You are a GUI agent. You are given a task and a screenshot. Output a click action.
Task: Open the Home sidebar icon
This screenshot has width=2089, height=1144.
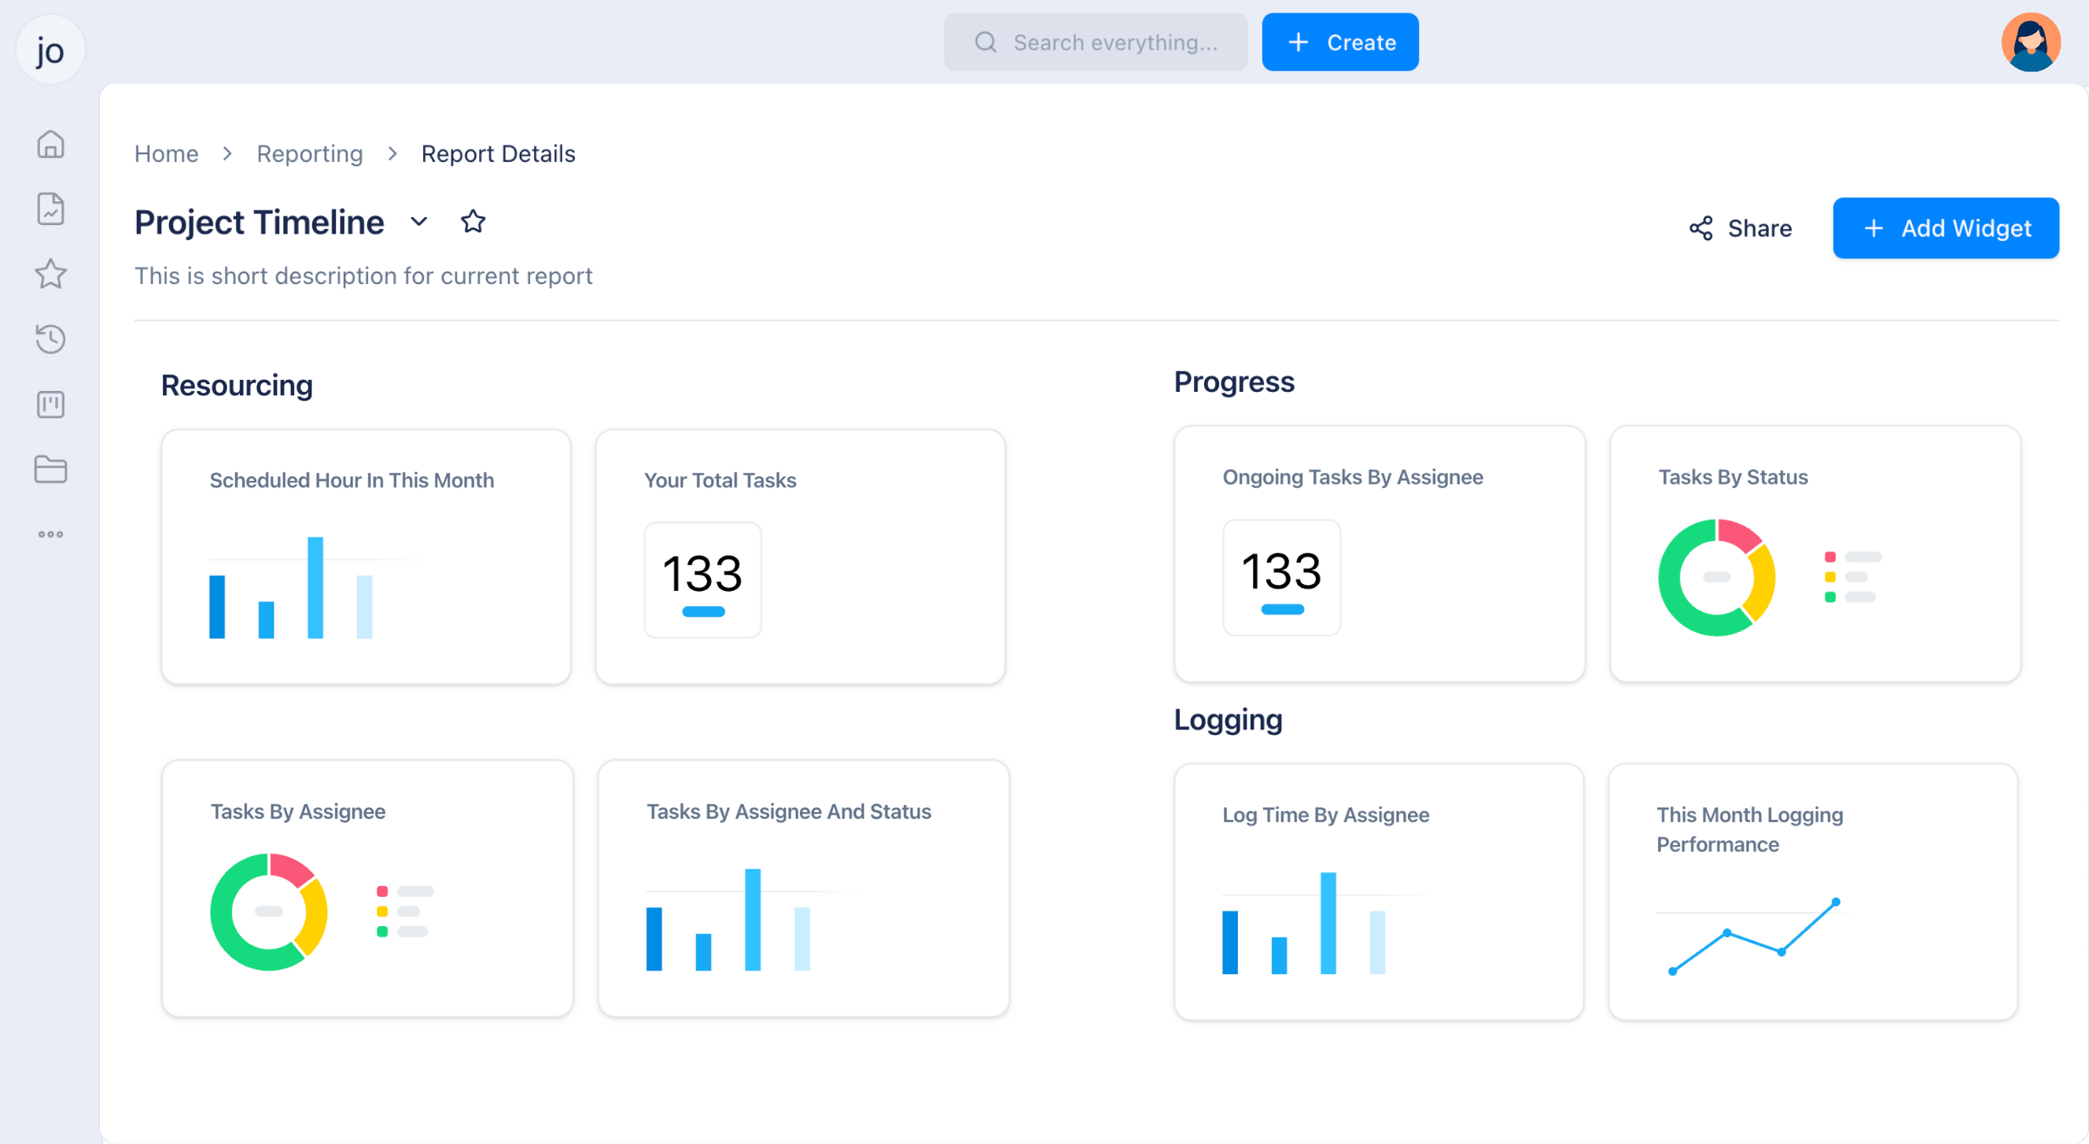coord(50,144)
